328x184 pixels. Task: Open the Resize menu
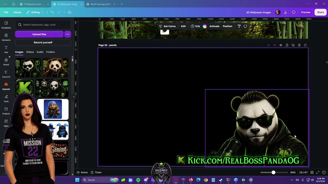(x=17, y=12)
